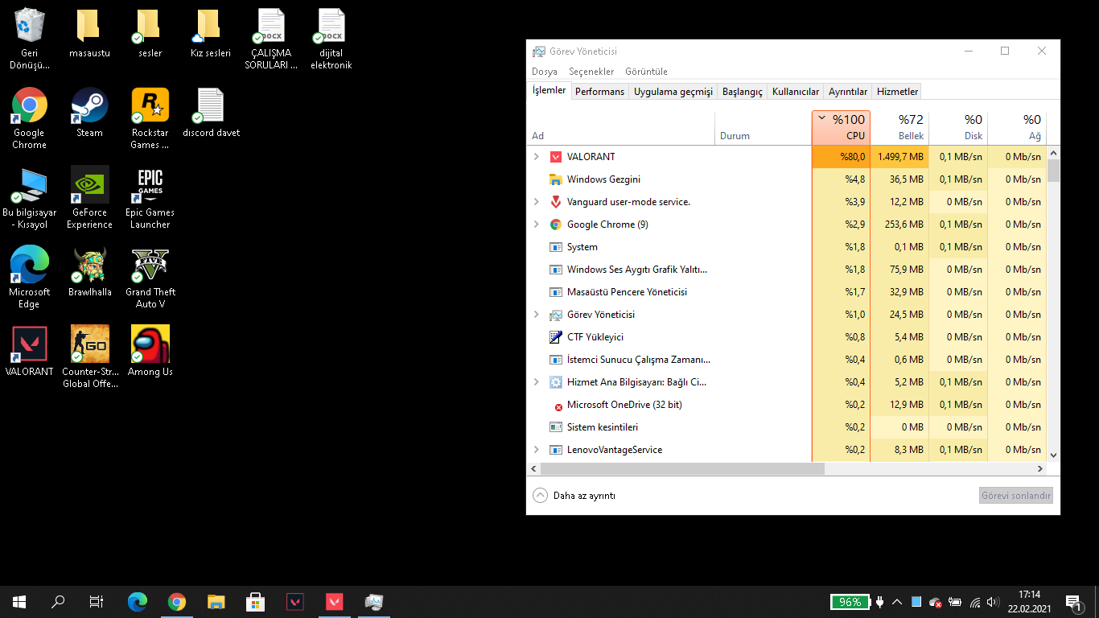The width and height of the screenshot is (1099, 618).
Task: Open the Seçenekler menu
Action: [591, 72]
